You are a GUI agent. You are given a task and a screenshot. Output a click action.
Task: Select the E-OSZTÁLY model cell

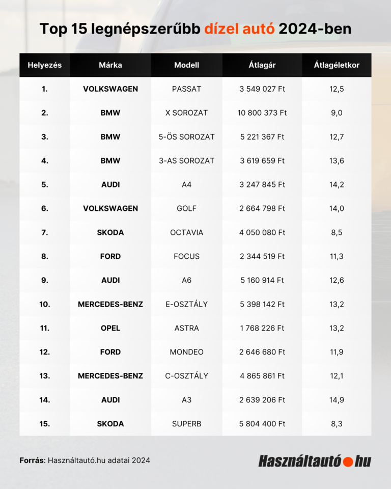tap(186, 304)
